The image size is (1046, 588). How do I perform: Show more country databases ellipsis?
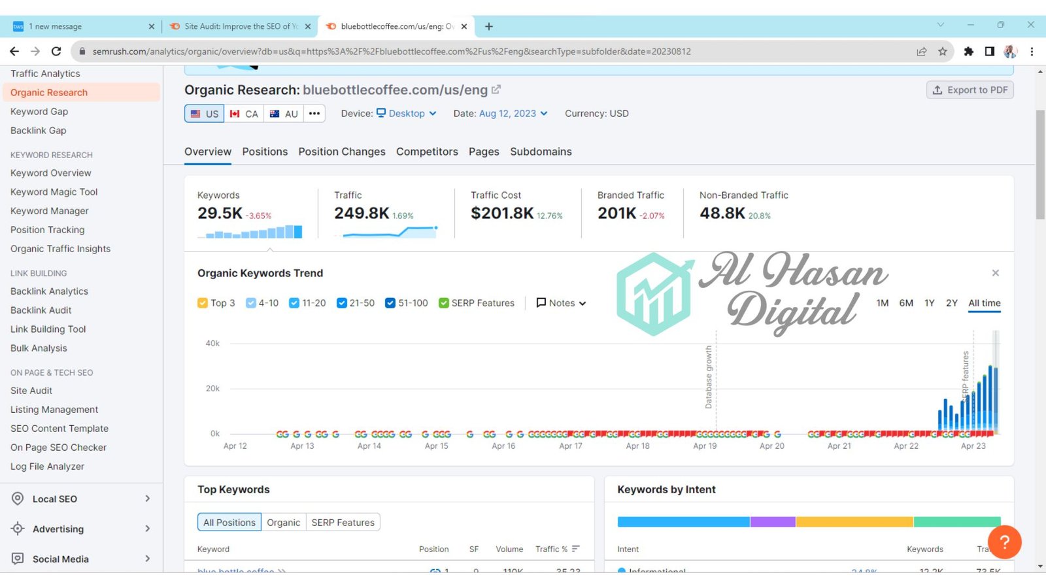(x=314, y=114)
